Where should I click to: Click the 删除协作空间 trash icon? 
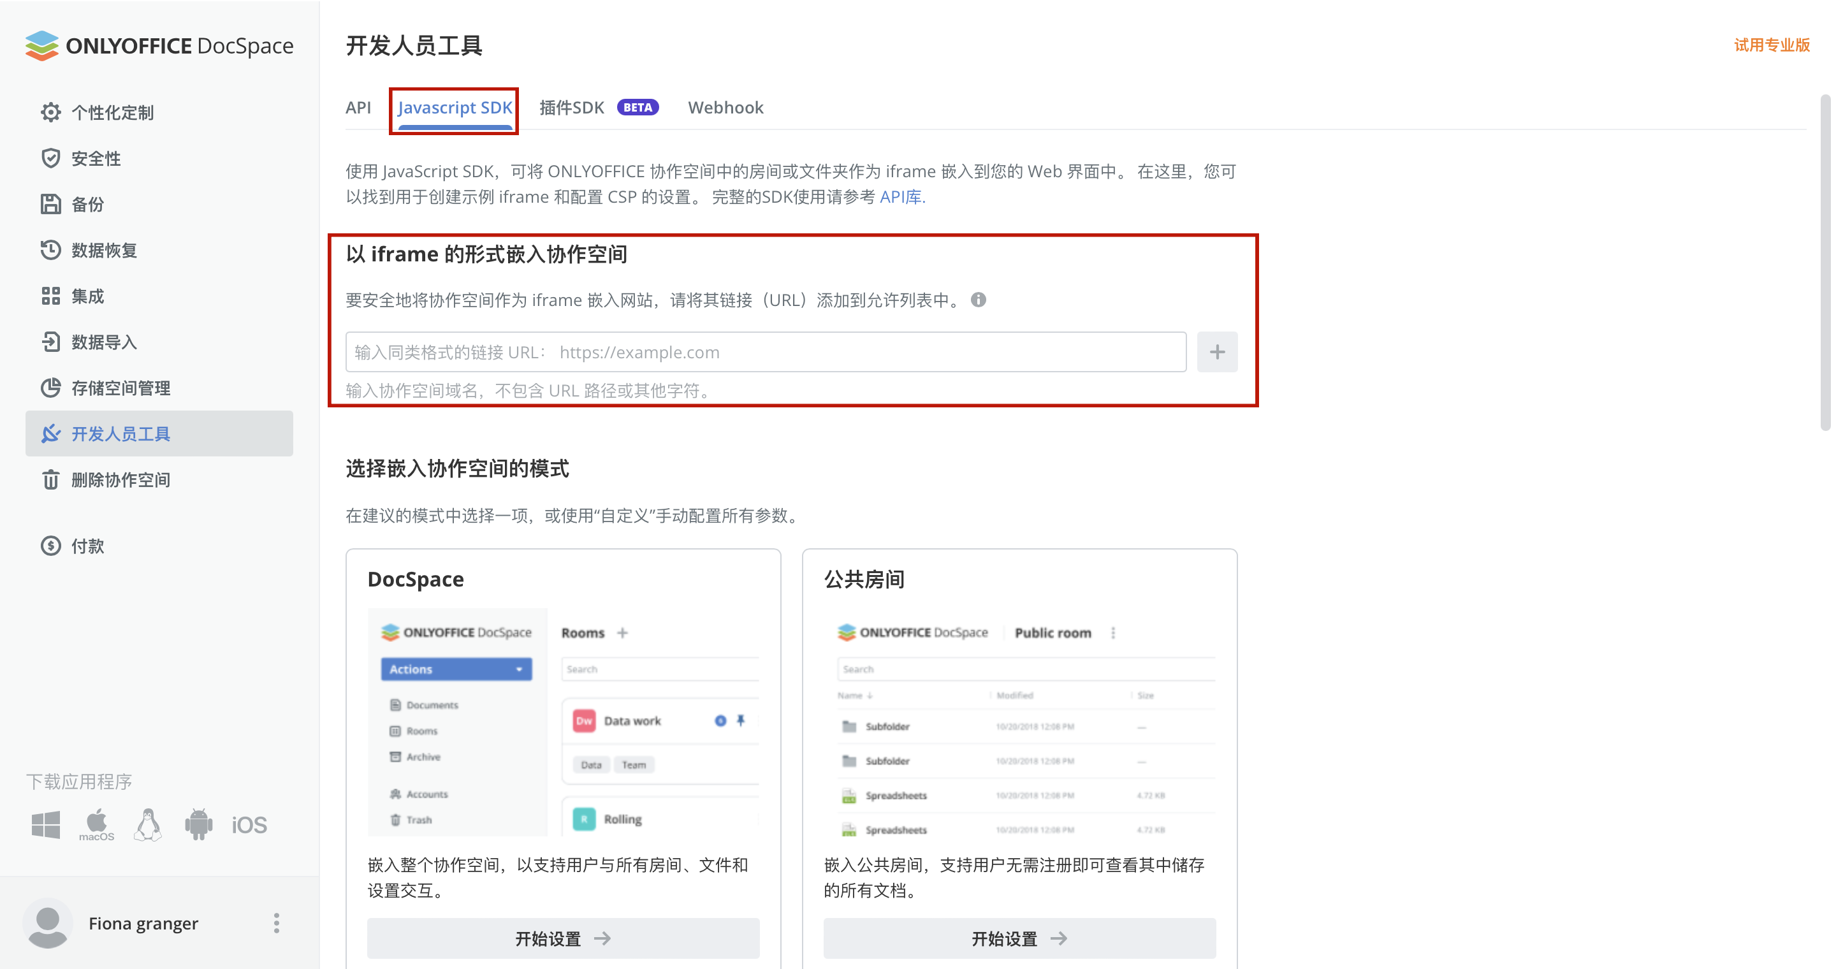[50, 480]
